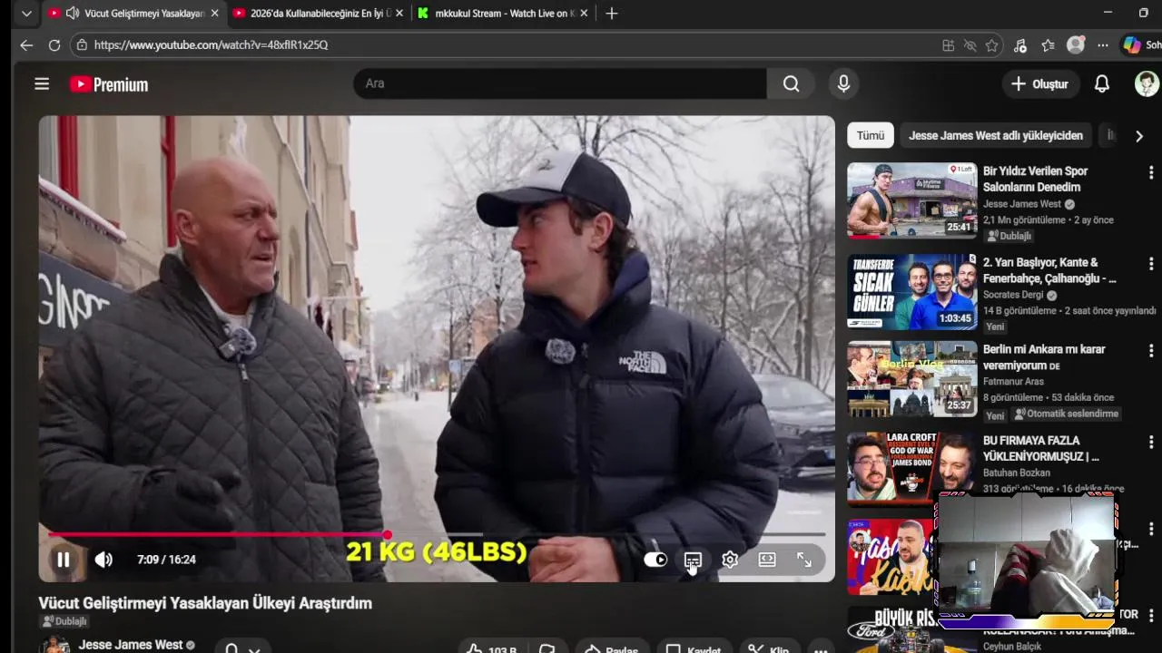This screenshot has width=1162, height=653.
Task: Click the browser back arrow
Action: tap(26, 44)
